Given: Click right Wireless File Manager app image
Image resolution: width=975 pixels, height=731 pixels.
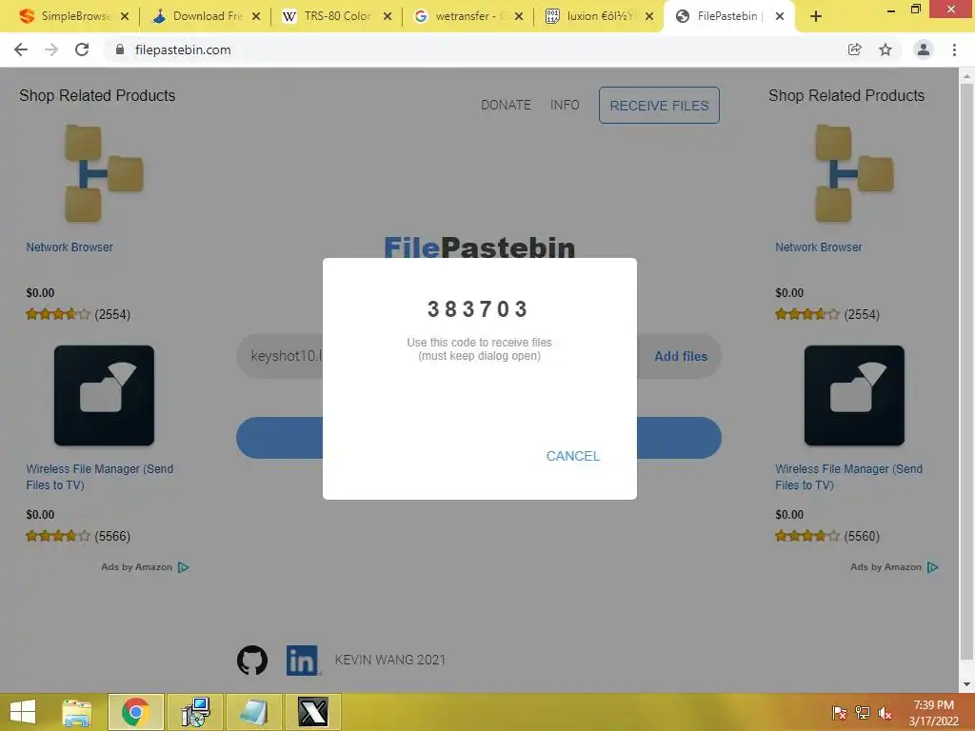Looking at the screenshot, I should click(854, 395).
